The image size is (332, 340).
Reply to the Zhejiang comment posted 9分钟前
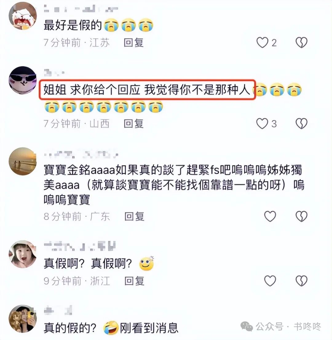point(134,281)
